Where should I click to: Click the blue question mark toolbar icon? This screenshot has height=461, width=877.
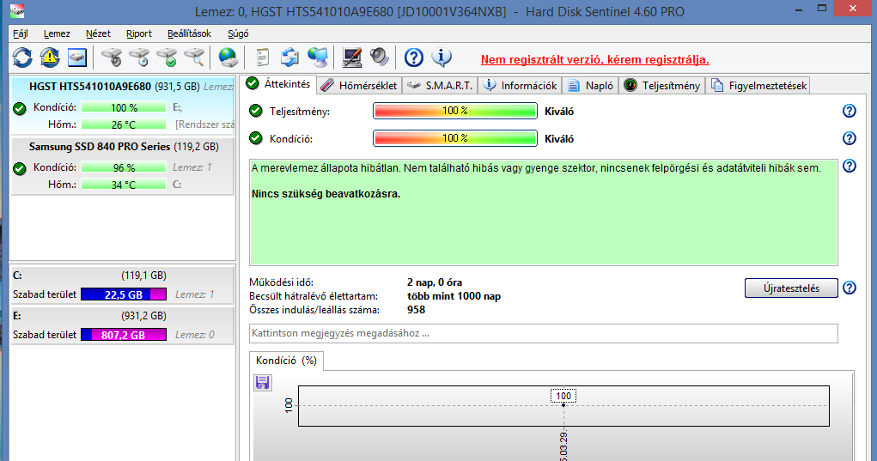point(414,57)
